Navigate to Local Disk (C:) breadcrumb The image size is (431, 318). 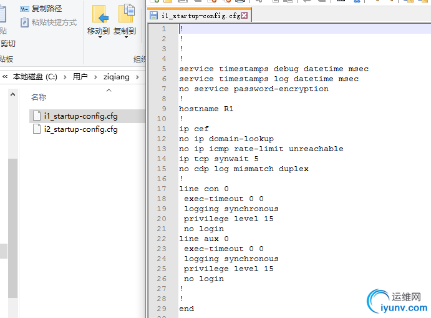point(35,77)
